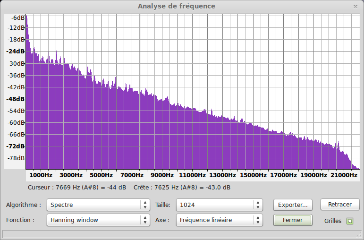Click the 19000Hz frequency axis label
Screen dimensions: 364x240
[x=313, y=175]
